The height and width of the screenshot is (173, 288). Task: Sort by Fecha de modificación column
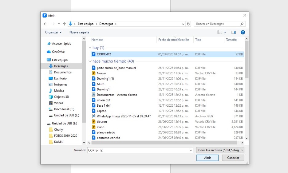point(174,40)
